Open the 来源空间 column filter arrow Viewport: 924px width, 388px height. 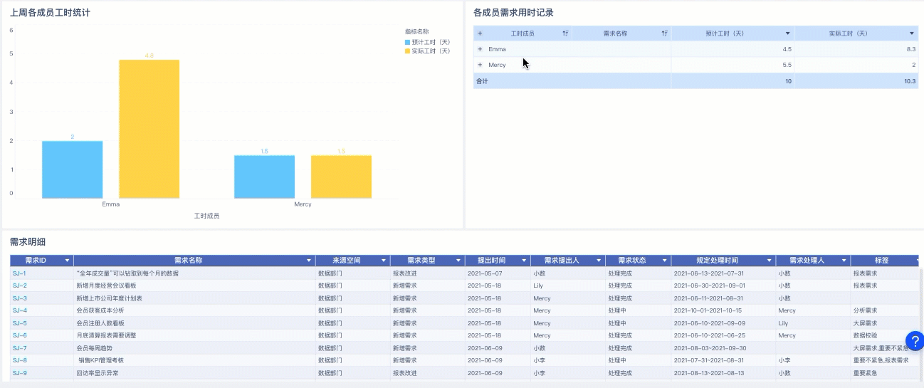(384, 261)
